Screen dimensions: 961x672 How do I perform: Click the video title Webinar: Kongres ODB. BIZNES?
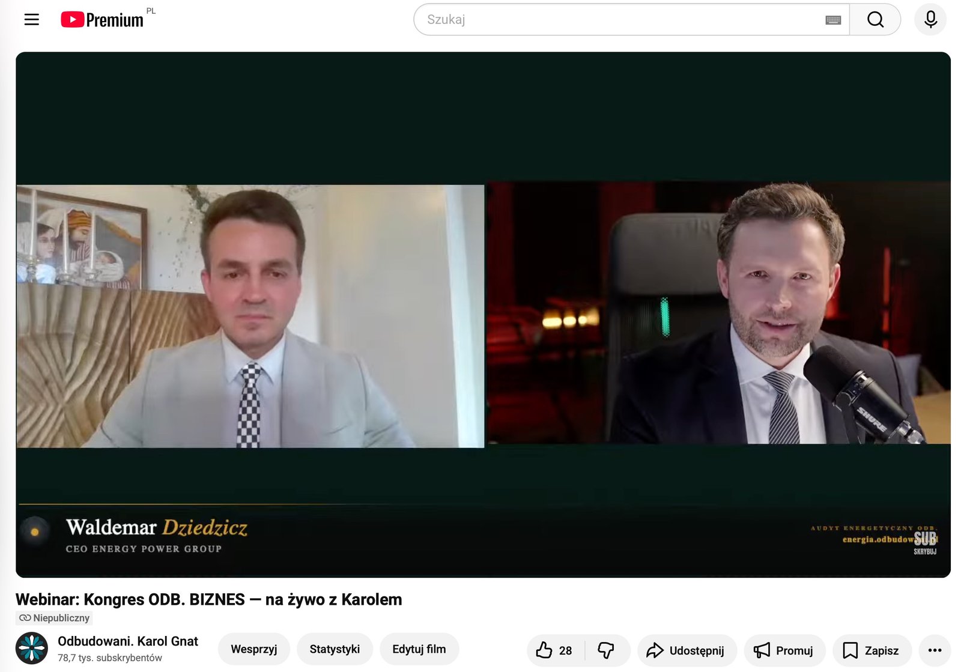[208, 599]
